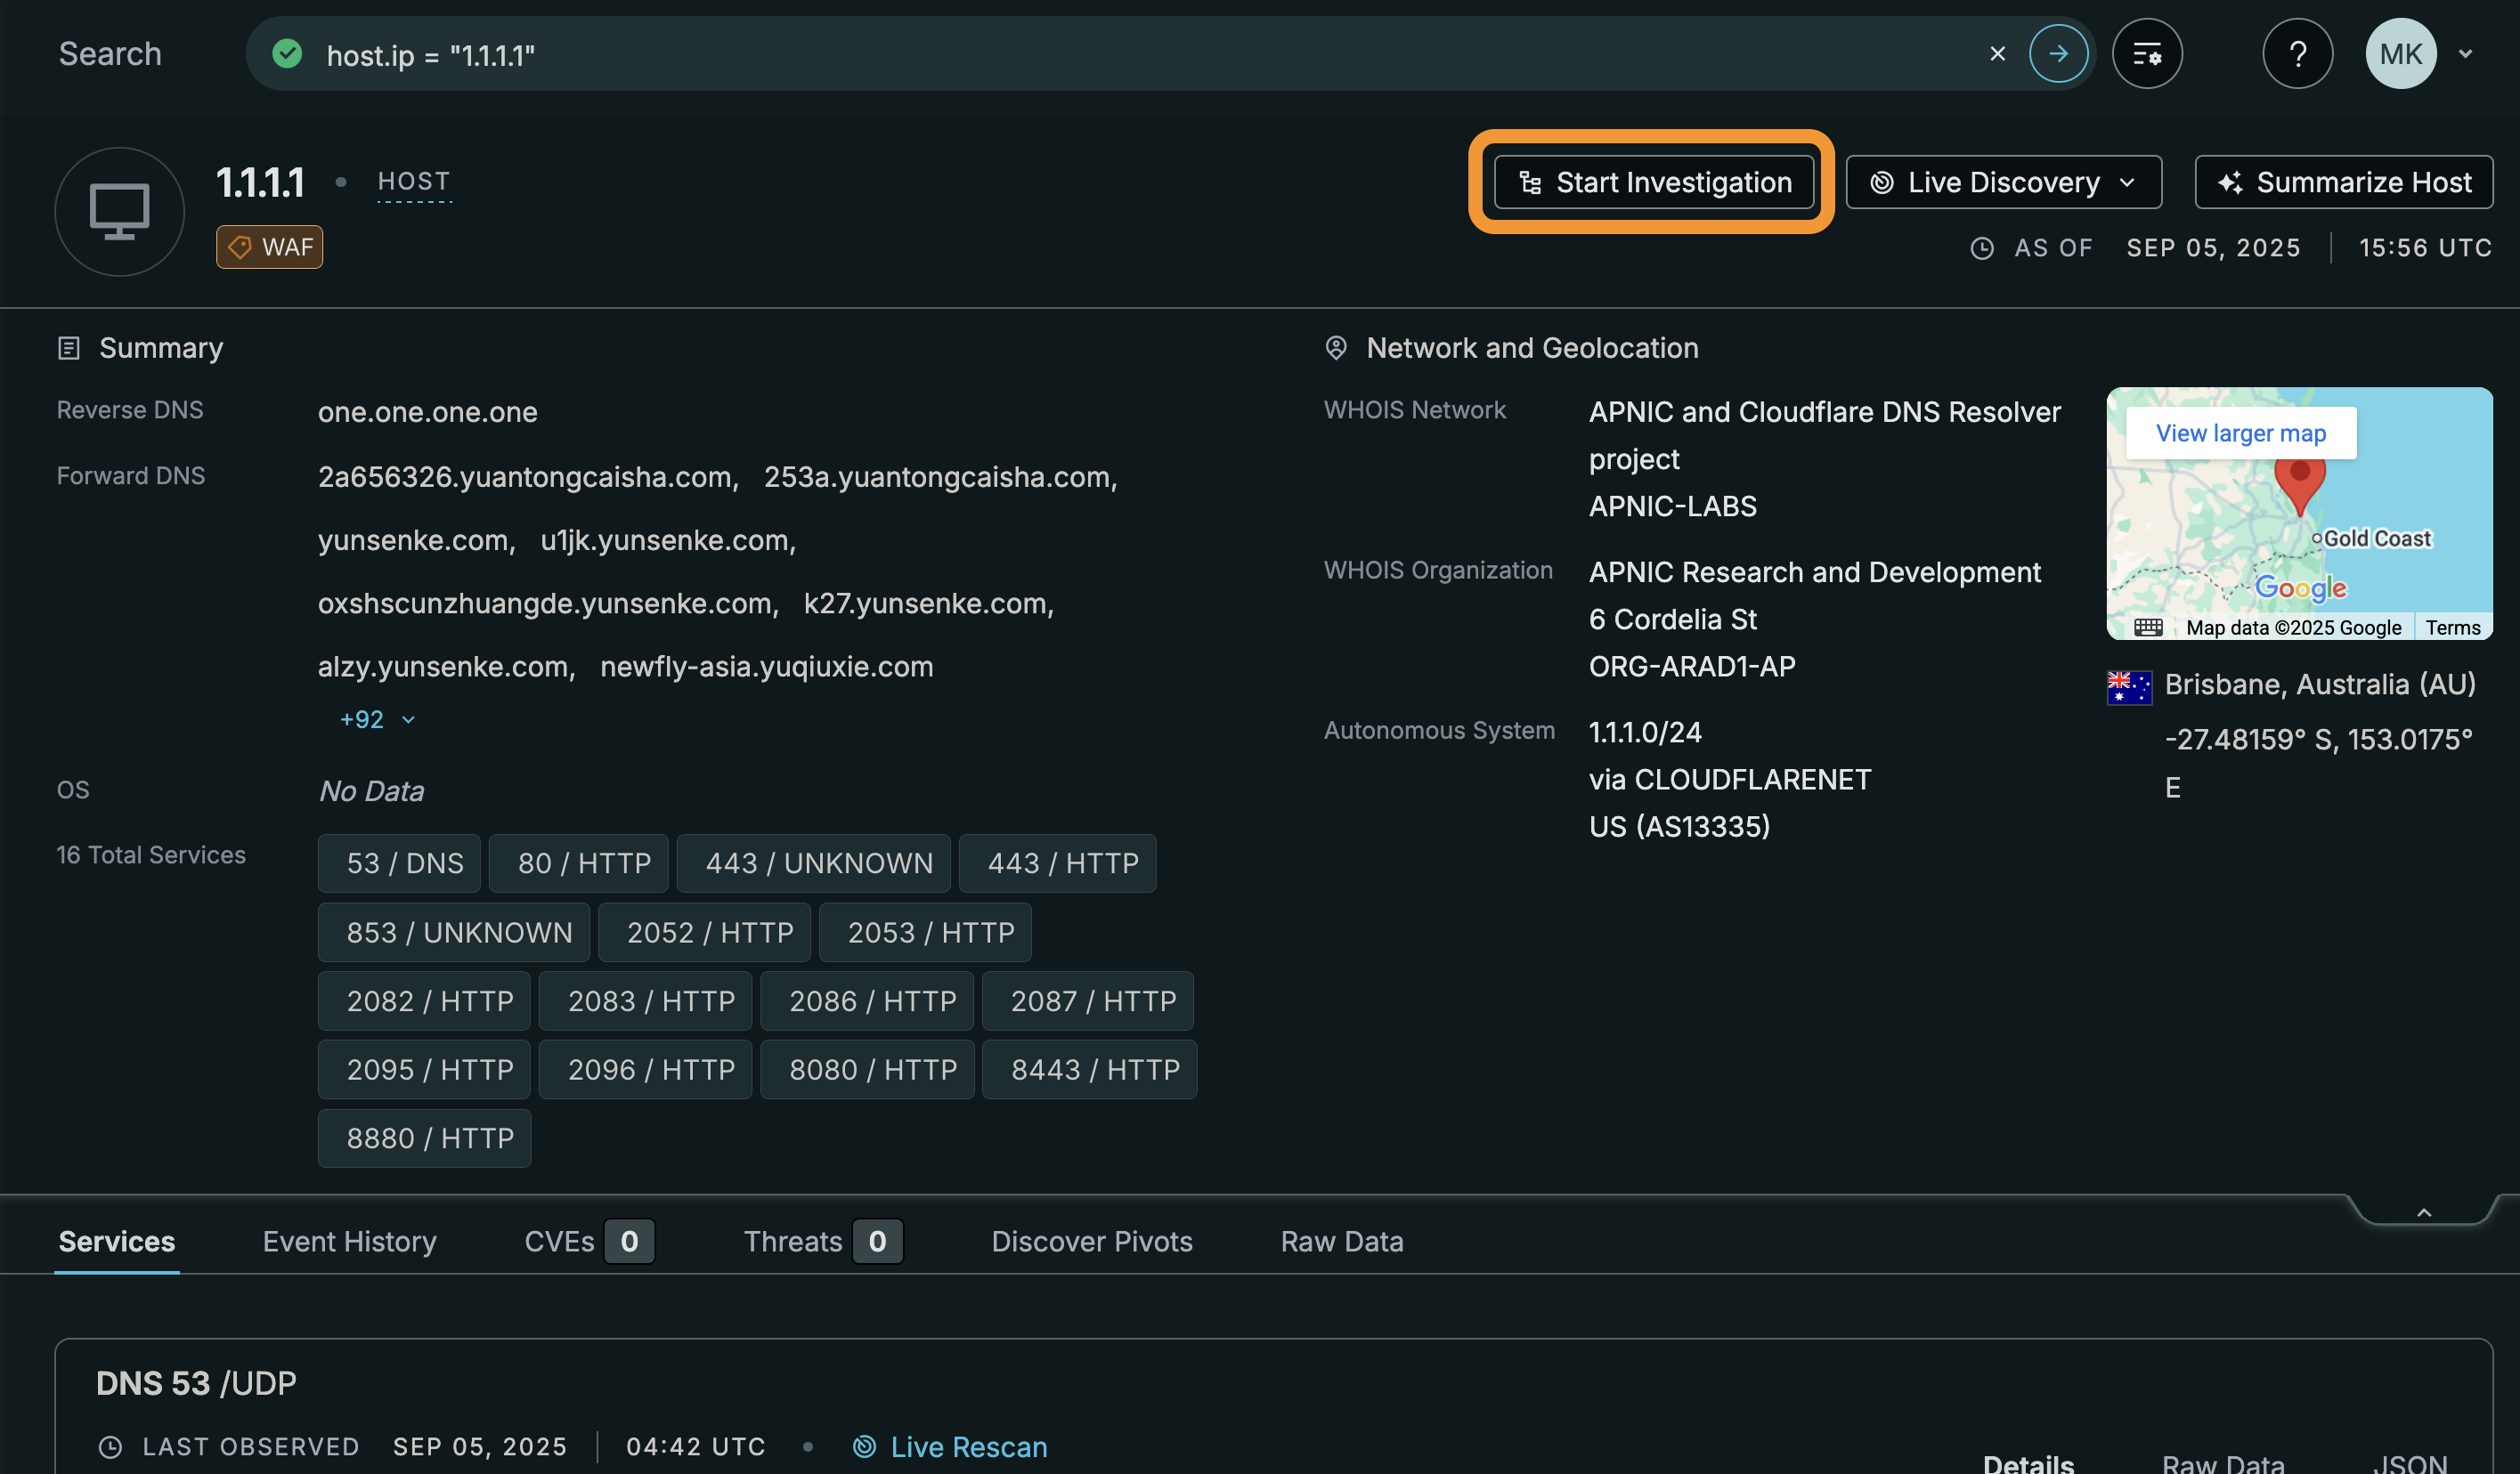Select 2087 / HTTP service chip

1088,1001
